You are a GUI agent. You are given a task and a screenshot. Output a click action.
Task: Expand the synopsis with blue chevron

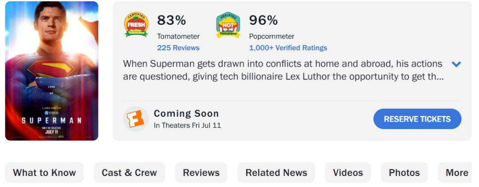click(x=456, y=64)
